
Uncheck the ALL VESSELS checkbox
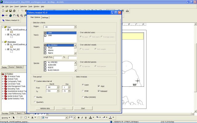(45, 45)
